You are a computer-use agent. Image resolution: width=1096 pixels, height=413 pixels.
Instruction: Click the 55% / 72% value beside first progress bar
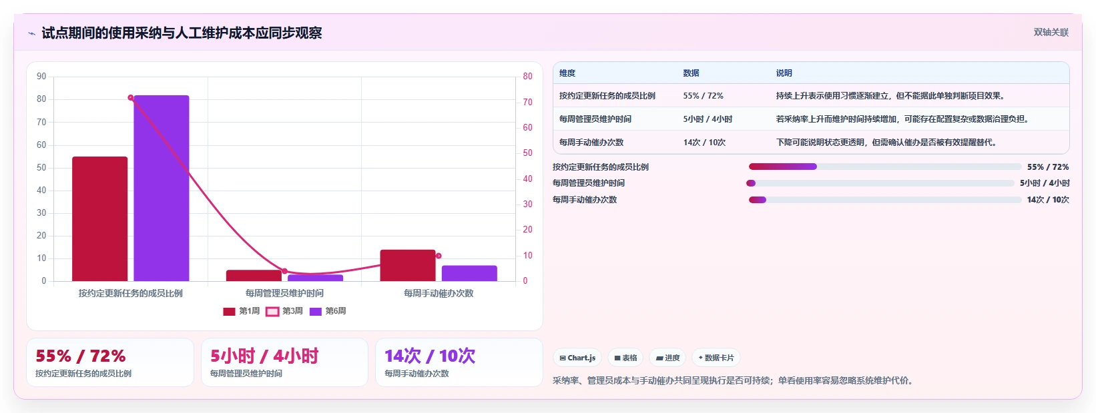coord(1048,167)
